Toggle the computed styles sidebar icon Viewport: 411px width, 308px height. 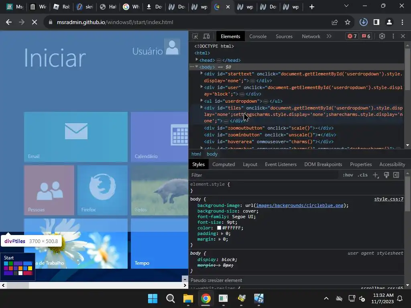point(396,175)
